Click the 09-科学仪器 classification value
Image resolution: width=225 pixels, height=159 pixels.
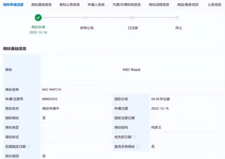(160, 99)
